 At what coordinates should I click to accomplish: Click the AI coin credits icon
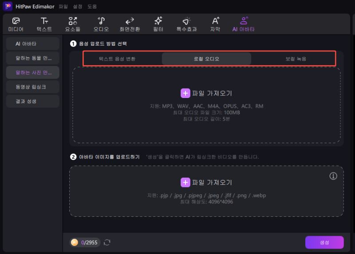(x=75, y=242)
